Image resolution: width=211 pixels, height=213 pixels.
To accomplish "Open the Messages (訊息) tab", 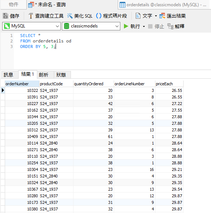I will point(10,75).
